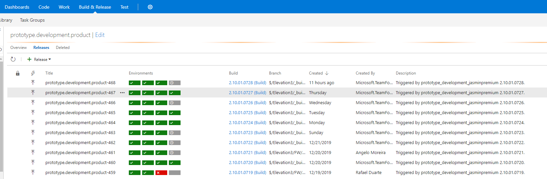The image size is (547, 179).
Task: Open build 2.10.01.0724 link
Action: tap(248, 123)
